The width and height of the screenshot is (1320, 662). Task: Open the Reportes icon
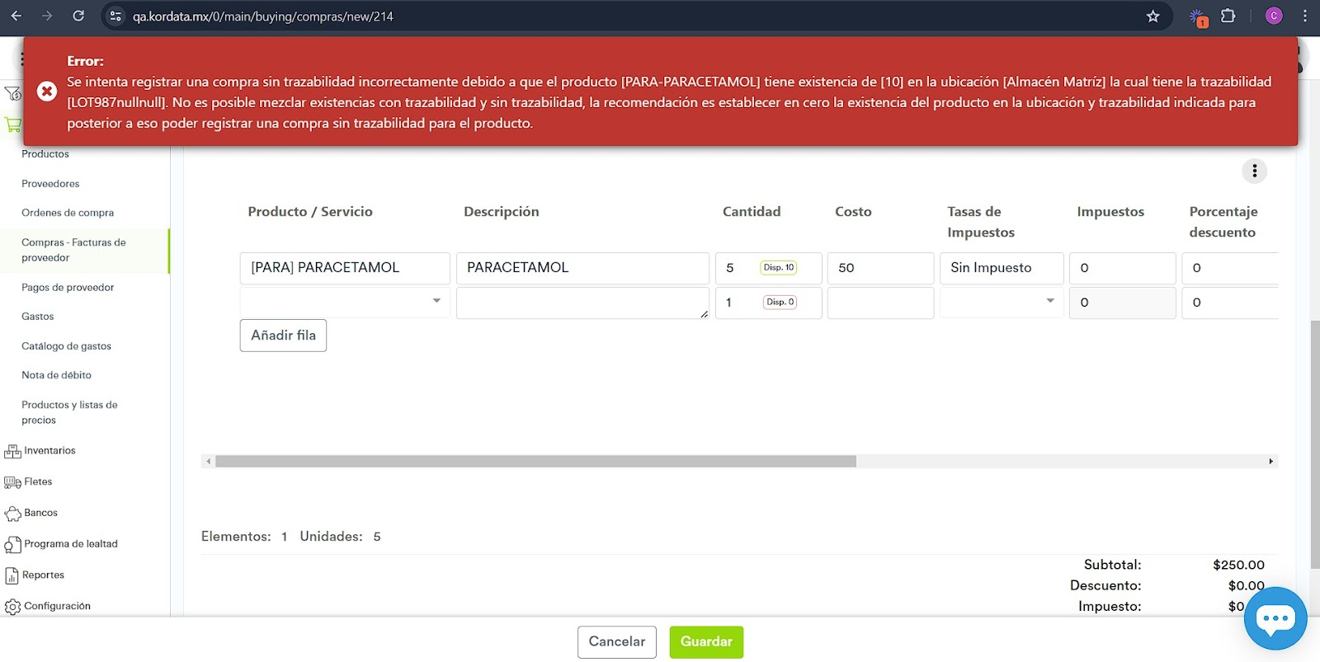tap(12, 575)
